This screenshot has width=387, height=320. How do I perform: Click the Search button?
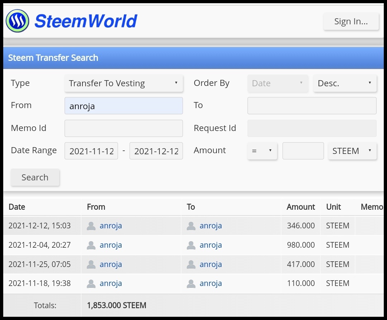tap(35, 177)
